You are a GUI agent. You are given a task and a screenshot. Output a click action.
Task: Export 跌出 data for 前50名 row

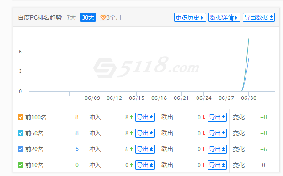[217, 133]
